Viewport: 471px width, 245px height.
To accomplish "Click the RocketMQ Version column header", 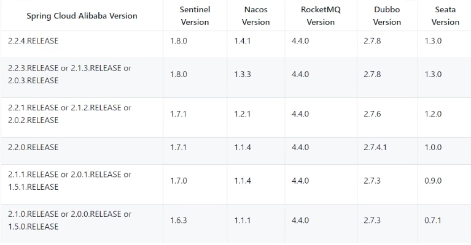I will tap(321, 16).
